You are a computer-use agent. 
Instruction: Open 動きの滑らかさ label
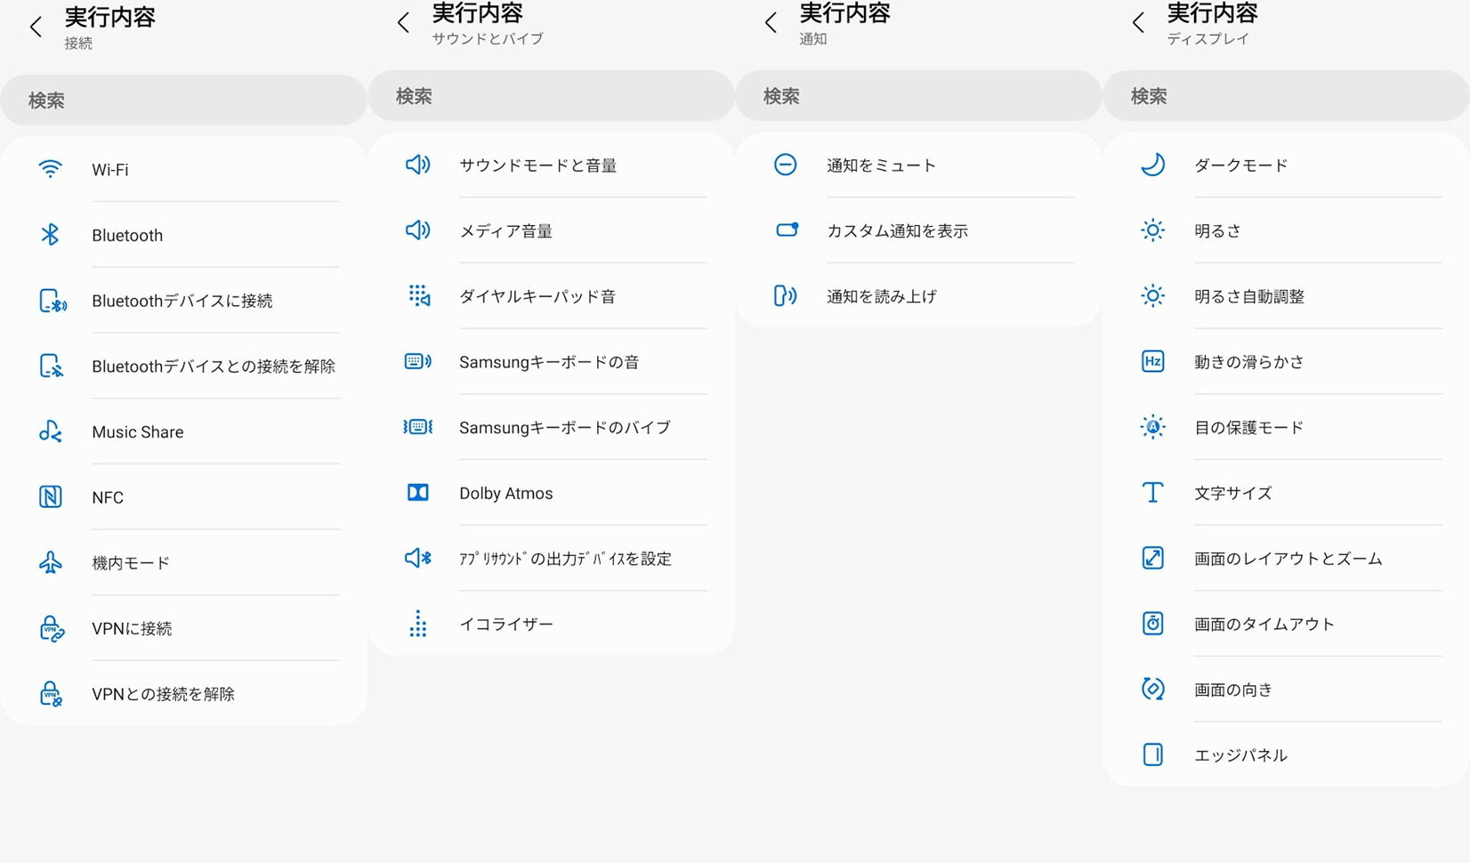(1249, 362)
